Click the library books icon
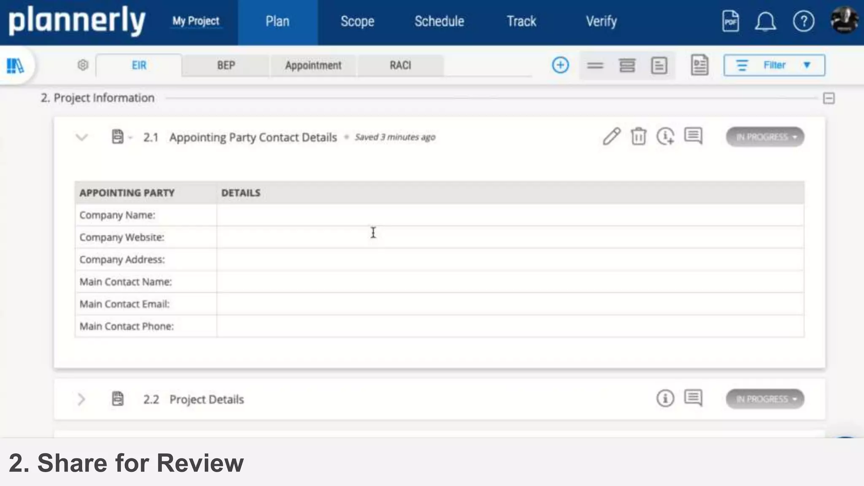This screenshot has width=864, height=486. [16, 65]
